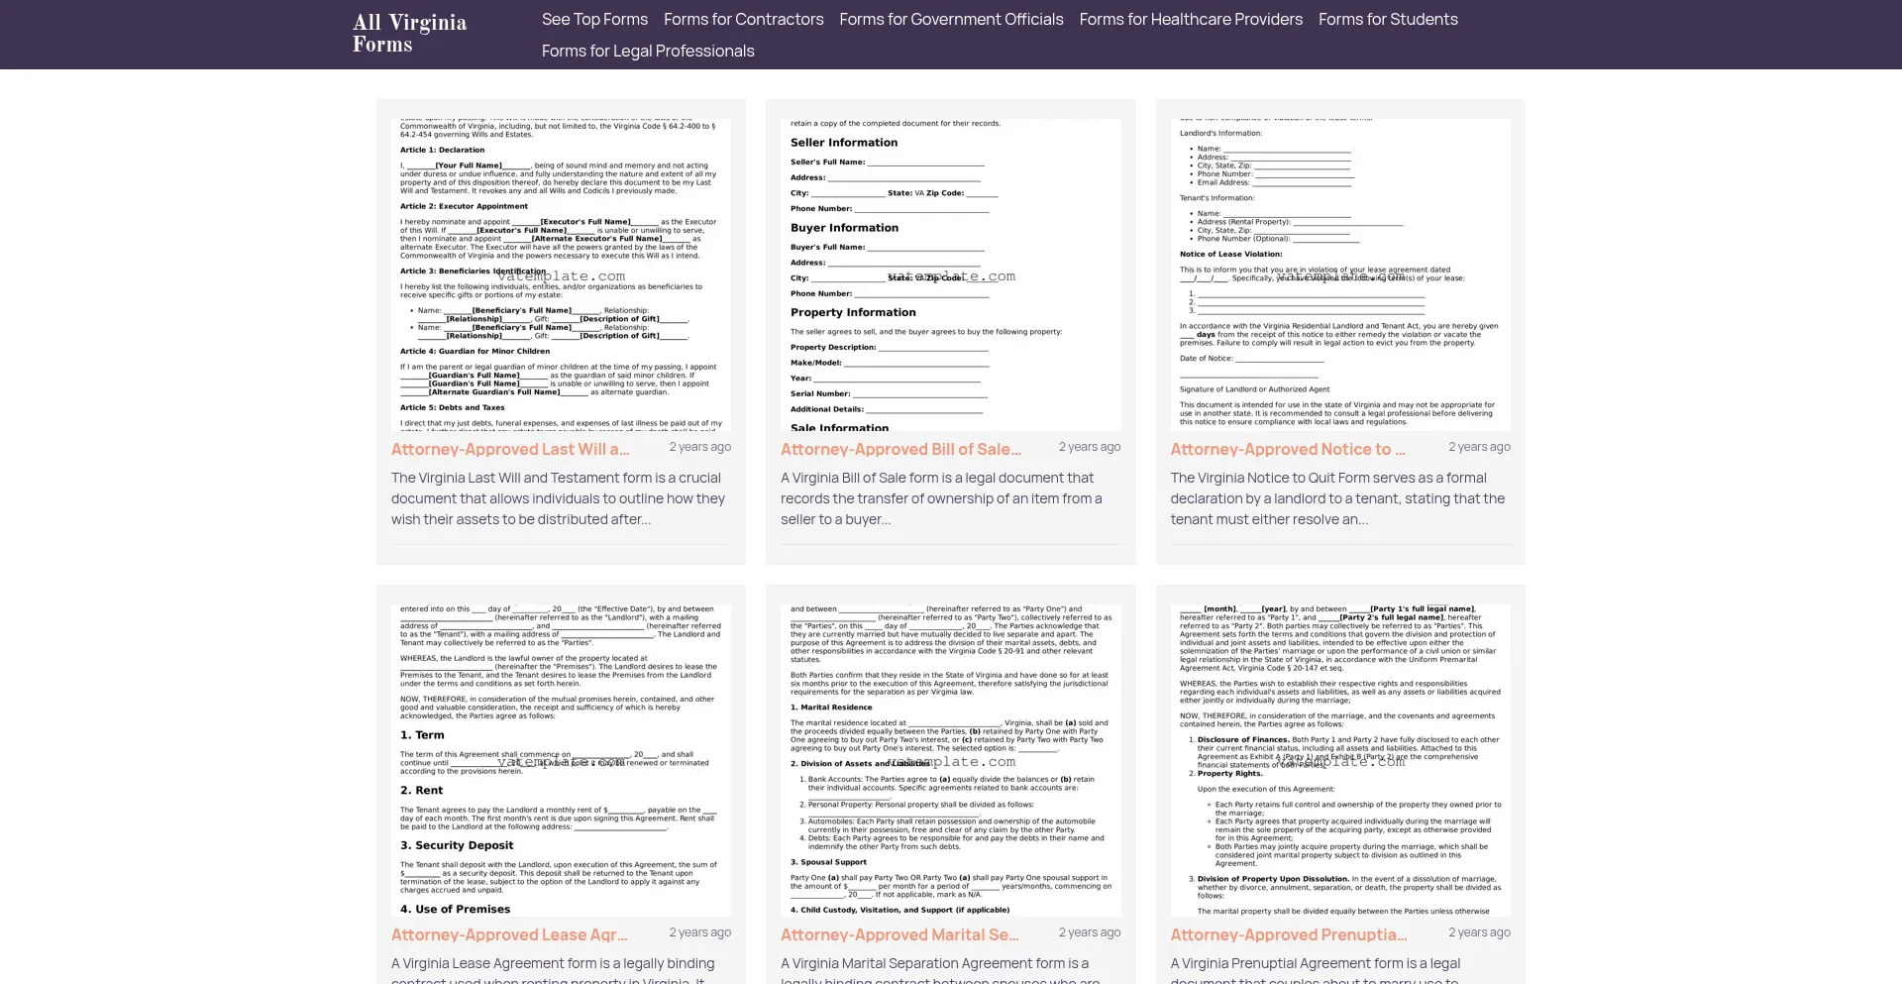Open Last Will and Testament preview thumbnail
Screen dimensions: 1902x984
click(561, 274)
